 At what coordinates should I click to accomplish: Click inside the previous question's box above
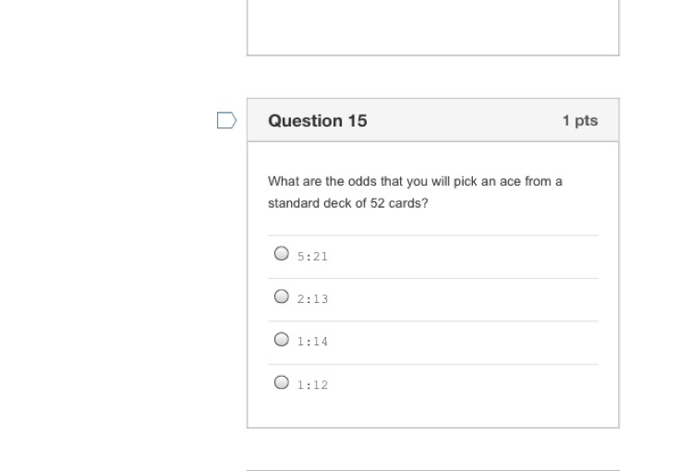pos(432,28)
